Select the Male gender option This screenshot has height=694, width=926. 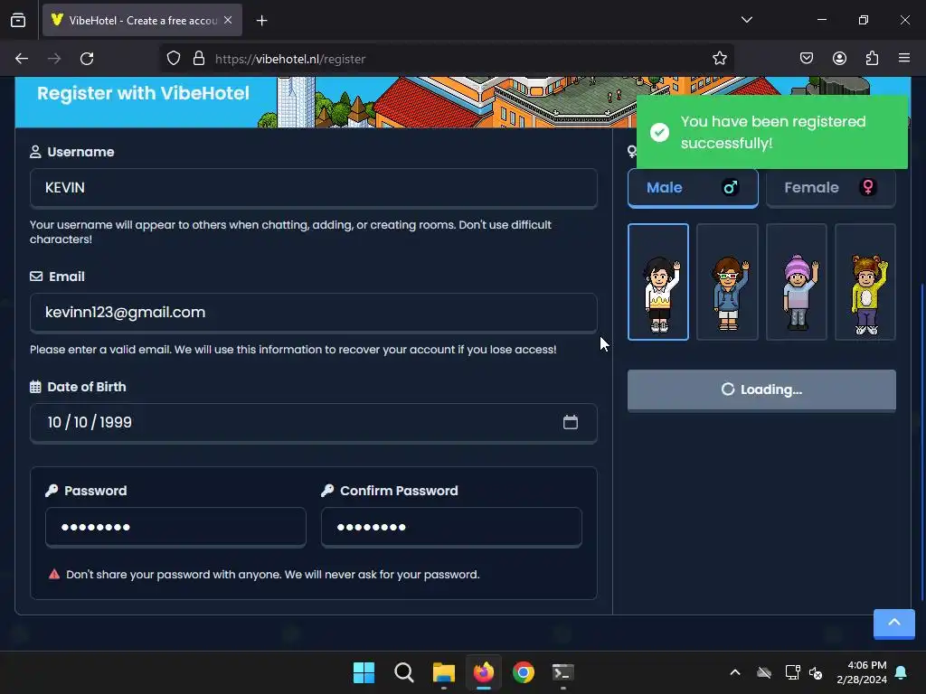tap(693, 188)
